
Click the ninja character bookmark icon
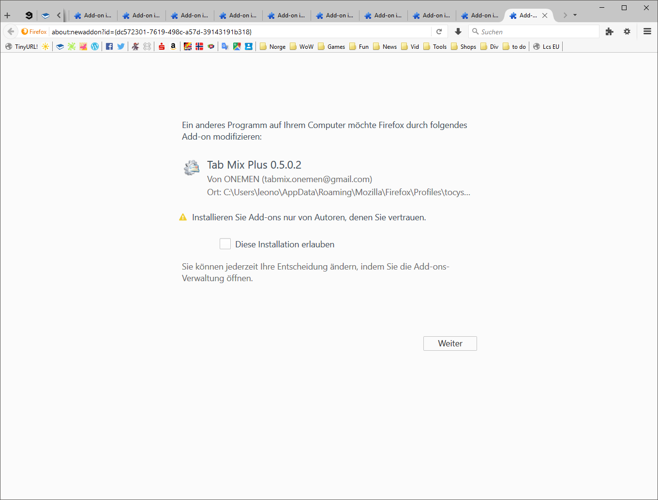pos(135,47)
